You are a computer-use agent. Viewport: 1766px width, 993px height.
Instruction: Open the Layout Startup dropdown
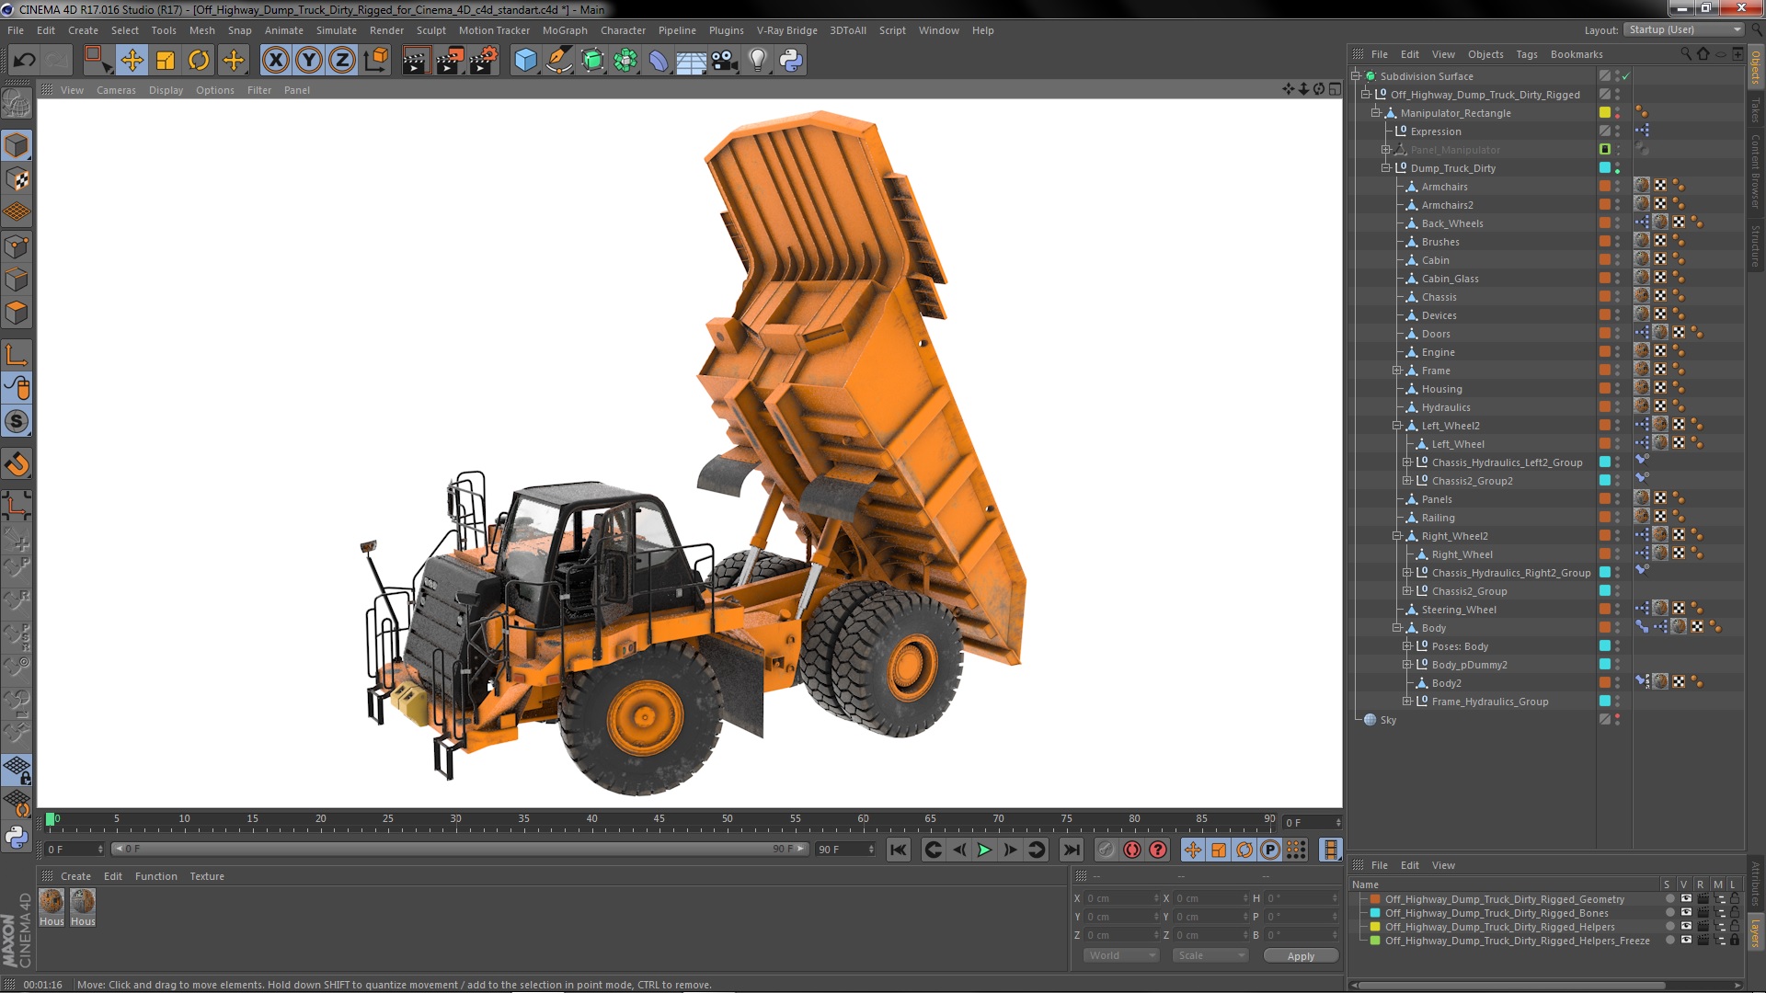[1683, 29]
